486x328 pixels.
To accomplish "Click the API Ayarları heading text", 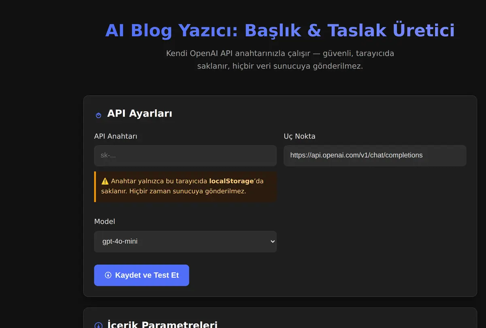I will [140, 114].
